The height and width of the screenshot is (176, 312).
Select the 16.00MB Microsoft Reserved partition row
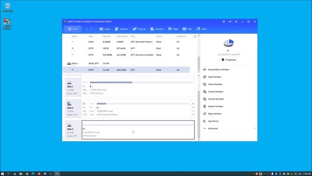126,42
